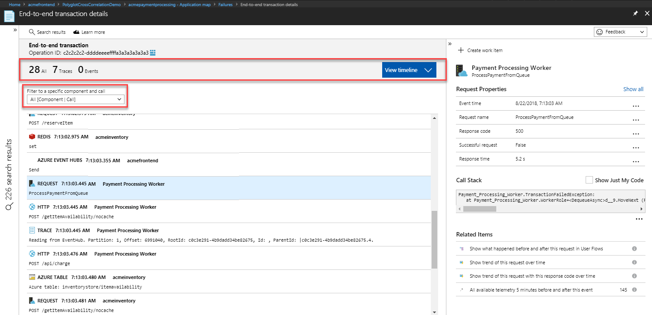The height and width of the screenshot is (315, 652).
Task: Click HTTP icon for POST /api/charge
Action: click(32, 254)
